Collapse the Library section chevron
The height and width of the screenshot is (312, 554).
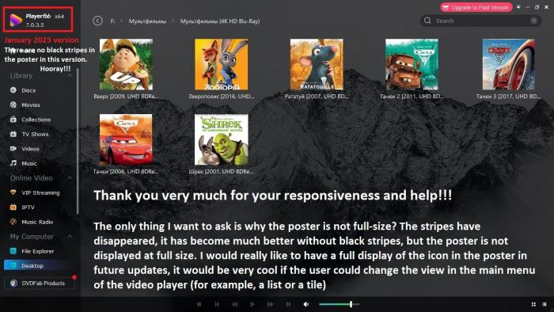pyautogui.click(x=70, y=75)
